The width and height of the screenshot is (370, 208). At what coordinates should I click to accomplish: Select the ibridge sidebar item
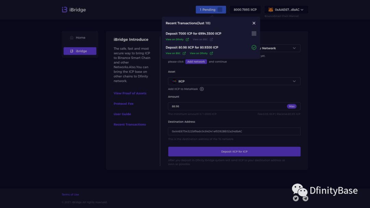[80, 51]
